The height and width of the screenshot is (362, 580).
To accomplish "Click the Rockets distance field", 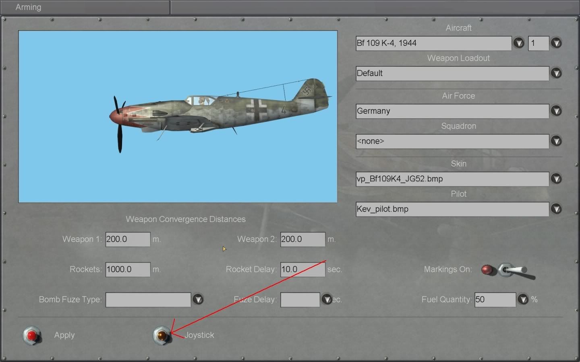I will click(128, 269).
